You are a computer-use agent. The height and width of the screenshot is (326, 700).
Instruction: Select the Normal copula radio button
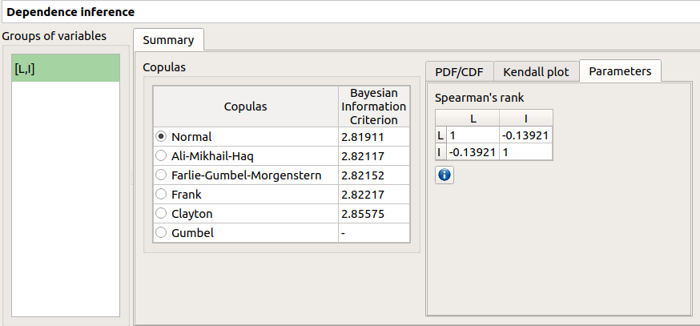click(x=162, y=137)
